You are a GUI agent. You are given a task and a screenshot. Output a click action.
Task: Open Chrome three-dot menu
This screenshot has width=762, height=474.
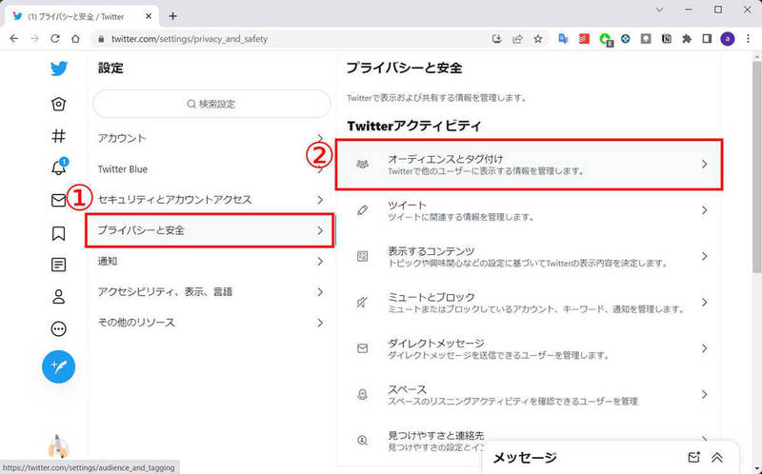pyautogui.click(x=748, y=39)
